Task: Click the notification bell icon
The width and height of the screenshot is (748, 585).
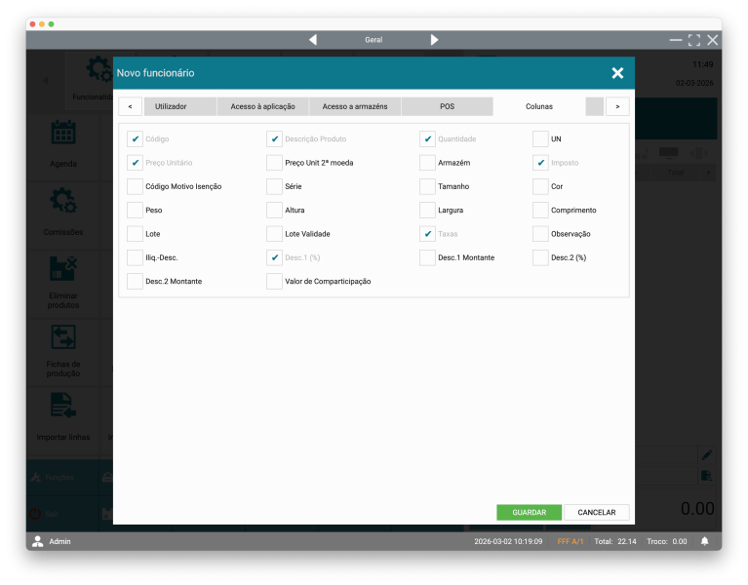Action: tap(704, 541)
